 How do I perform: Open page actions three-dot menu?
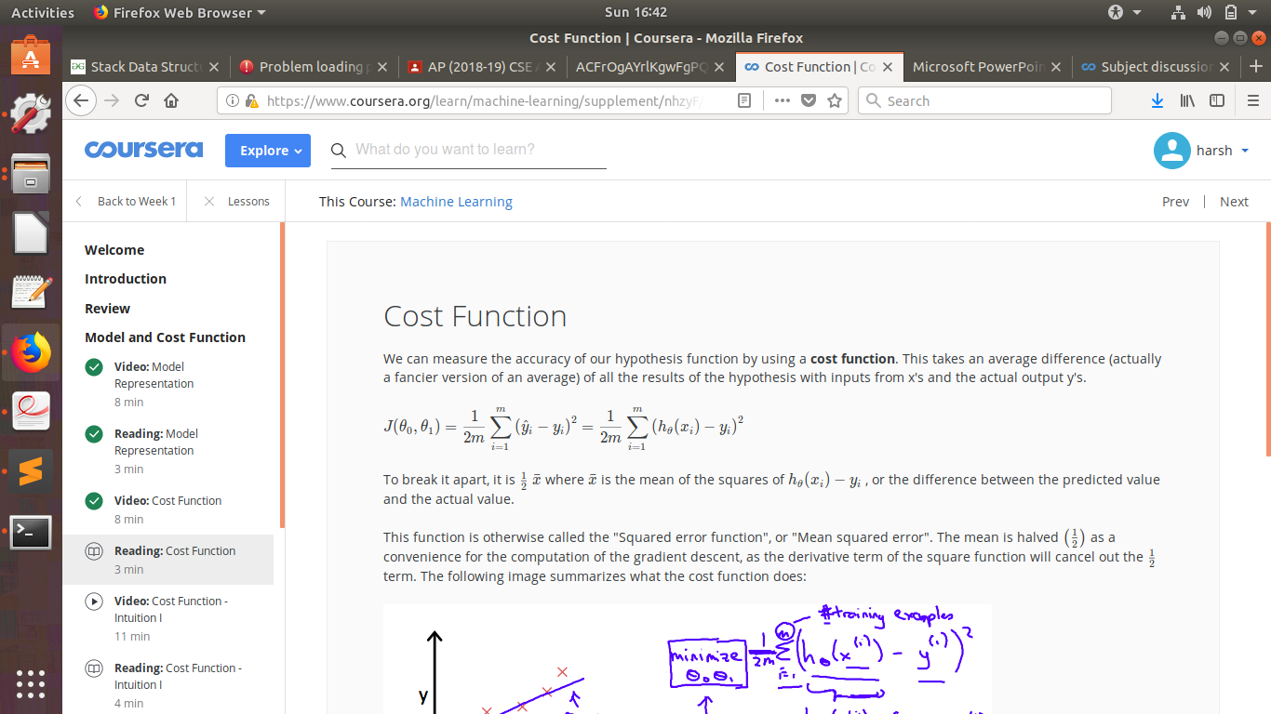coord(783,100)
